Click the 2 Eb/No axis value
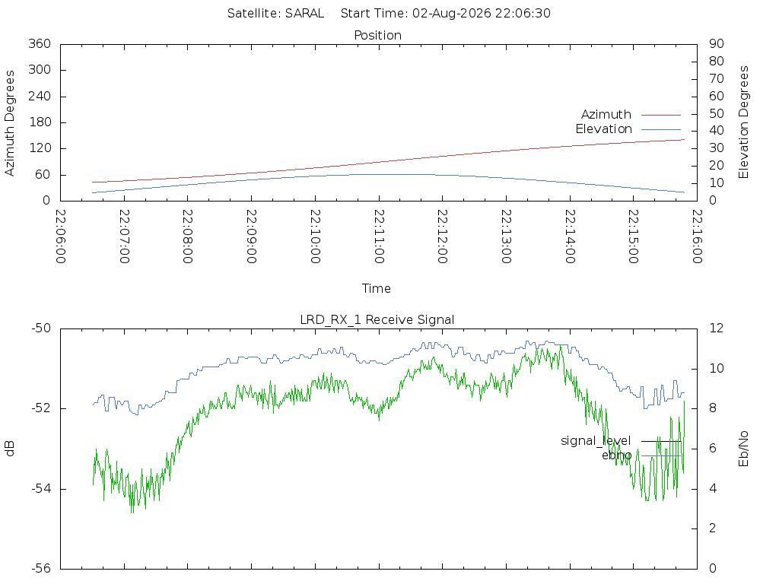 [713, 528]
